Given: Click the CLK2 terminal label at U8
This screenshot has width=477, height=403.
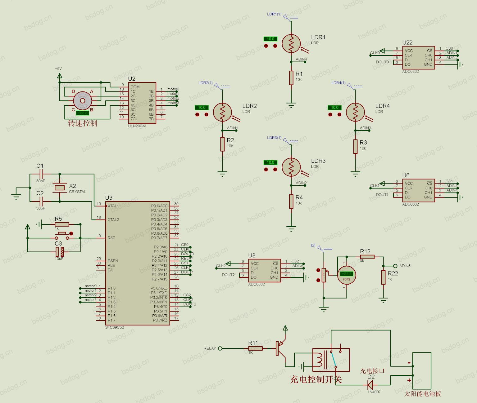Looking at the screenshot, I should click(221, 266).
